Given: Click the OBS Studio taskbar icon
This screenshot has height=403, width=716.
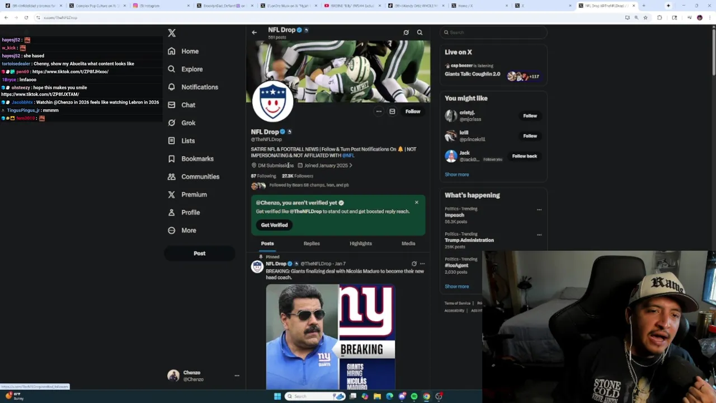Looking at the screenshot, I should click(x=439, y=396).
